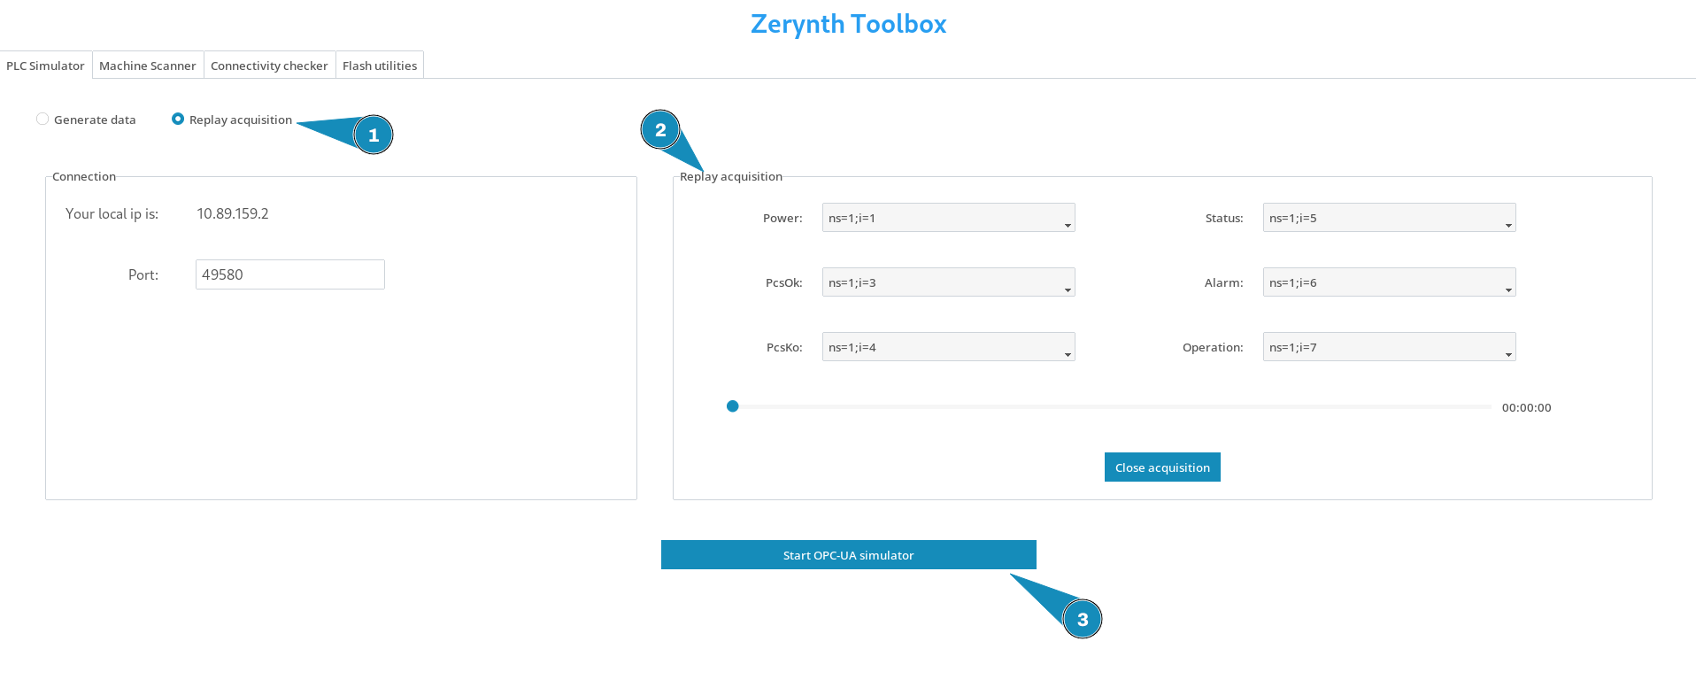This screenshot has height=695, width=1696.
Task: Select the Replay acquisition radio button
Action: (178, 119)
